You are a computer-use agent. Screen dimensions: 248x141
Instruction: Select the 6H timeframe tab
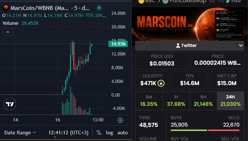203,101
